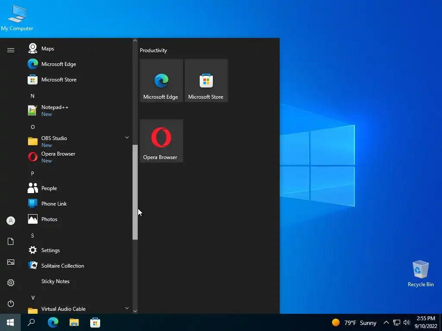Open the Photos app
The image size is (442, 331).
(79, 219)
